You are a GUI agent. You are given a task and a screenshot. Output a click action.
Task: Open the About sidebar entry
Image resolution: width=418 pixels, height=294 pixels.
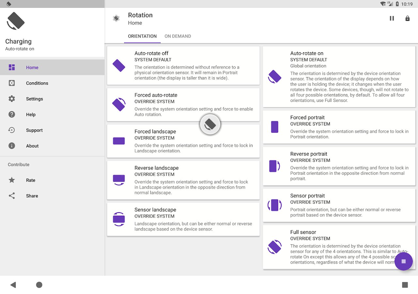point(32,146)
